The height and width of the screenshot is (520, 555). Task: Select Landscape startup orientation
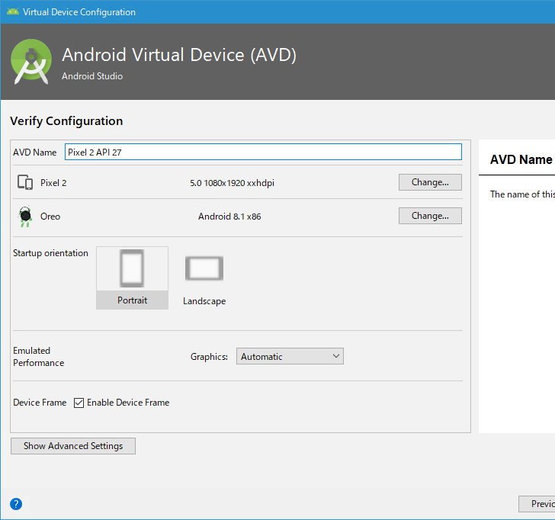[x=204, y=281]
